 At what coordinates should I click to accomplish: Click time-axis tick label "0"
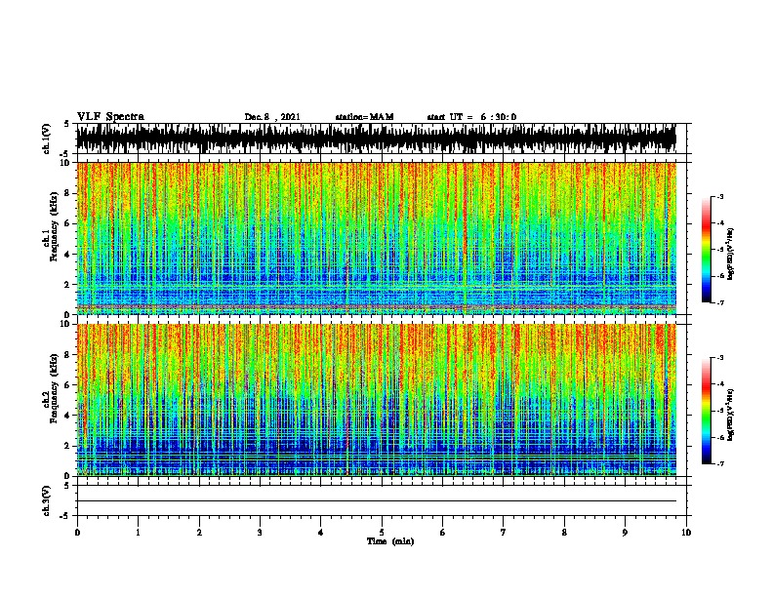pyautogui.click(x=77, y=533)
